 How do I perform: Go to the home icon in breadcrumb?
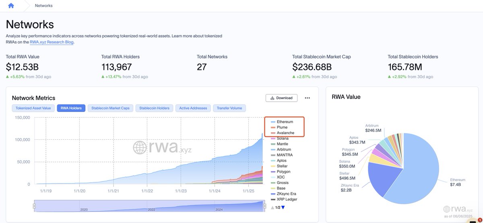coord(11,6)
